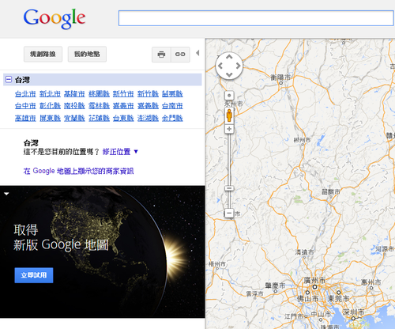Collapse the new Google Maps promo banner

click(6, 194)
